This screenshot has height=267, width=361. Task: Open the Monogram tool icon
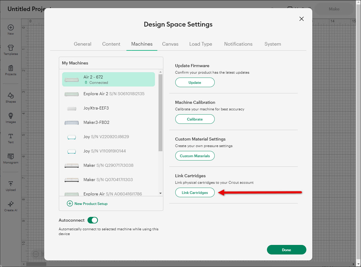click(x=11, y=157)
